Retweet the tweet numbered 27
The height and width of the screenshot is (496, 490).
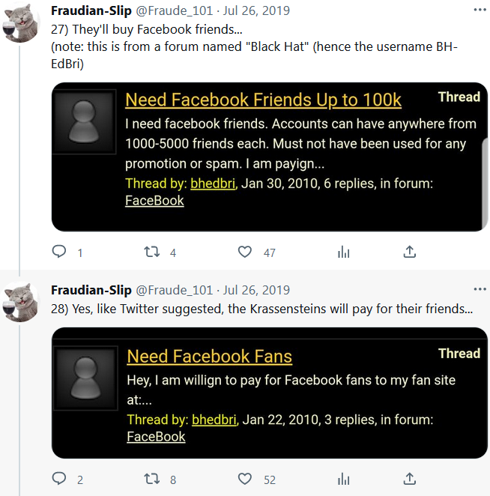152,252
